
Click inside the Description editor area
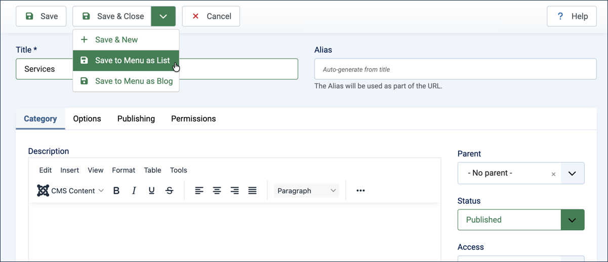click(x=234, y=232)
